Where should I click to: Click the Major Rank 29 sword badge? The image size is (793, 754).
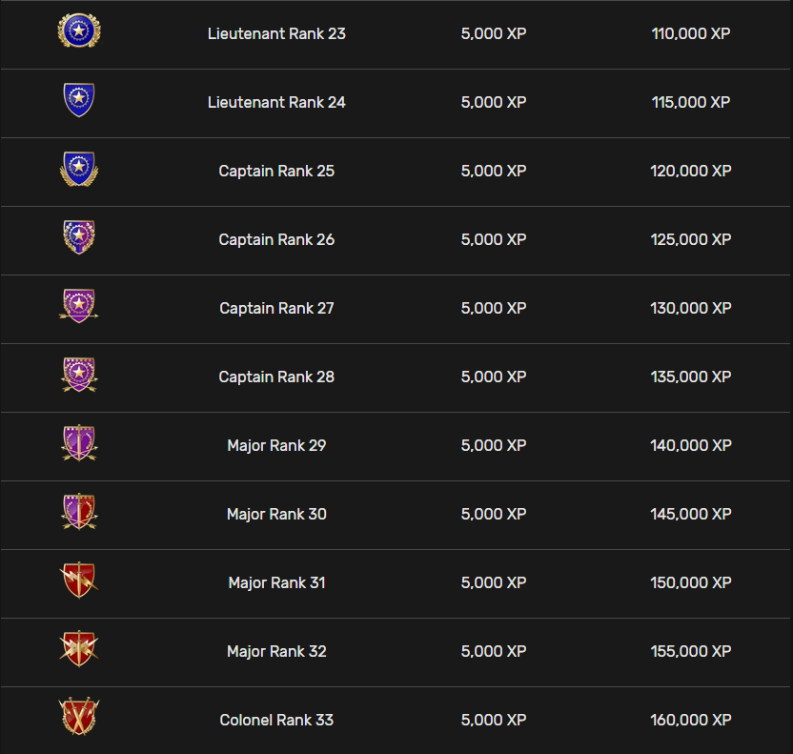tap(78, 443)
